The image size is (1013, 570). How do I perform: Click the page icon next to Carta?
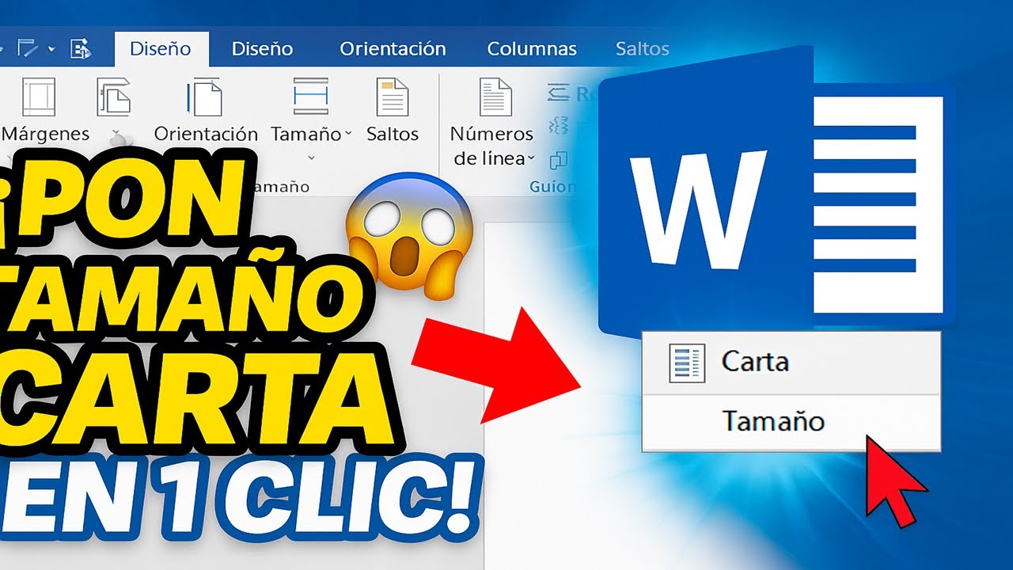pyautogui.click(x=687, y=363)
